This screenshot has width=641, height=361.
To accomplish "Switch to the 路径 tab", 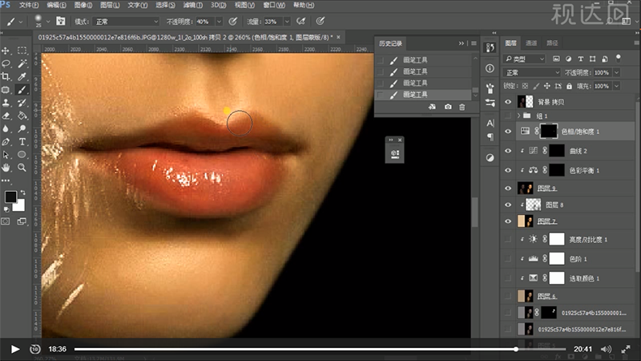I will pyautogui.click(x=552, y=43).
